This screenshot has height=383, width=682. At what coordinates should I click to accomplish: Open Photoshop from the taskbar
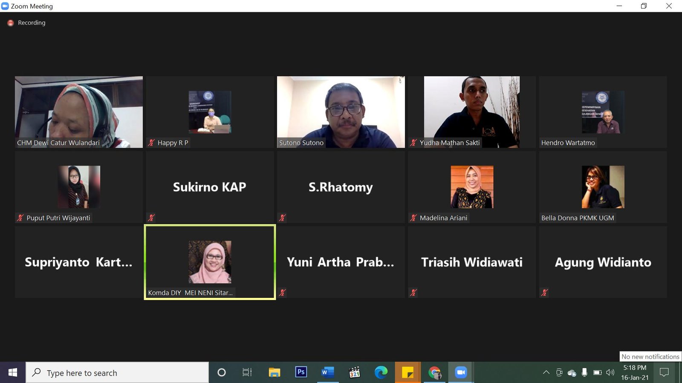coord(301,372)
